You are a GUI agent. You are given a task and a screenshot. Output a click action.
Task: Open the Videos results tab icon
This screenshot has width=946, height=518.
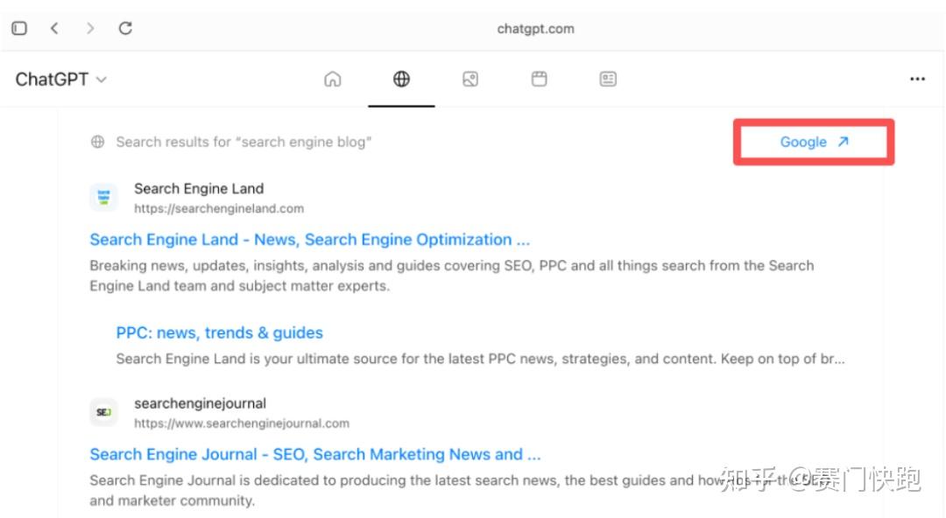click(x=539, y=79)
